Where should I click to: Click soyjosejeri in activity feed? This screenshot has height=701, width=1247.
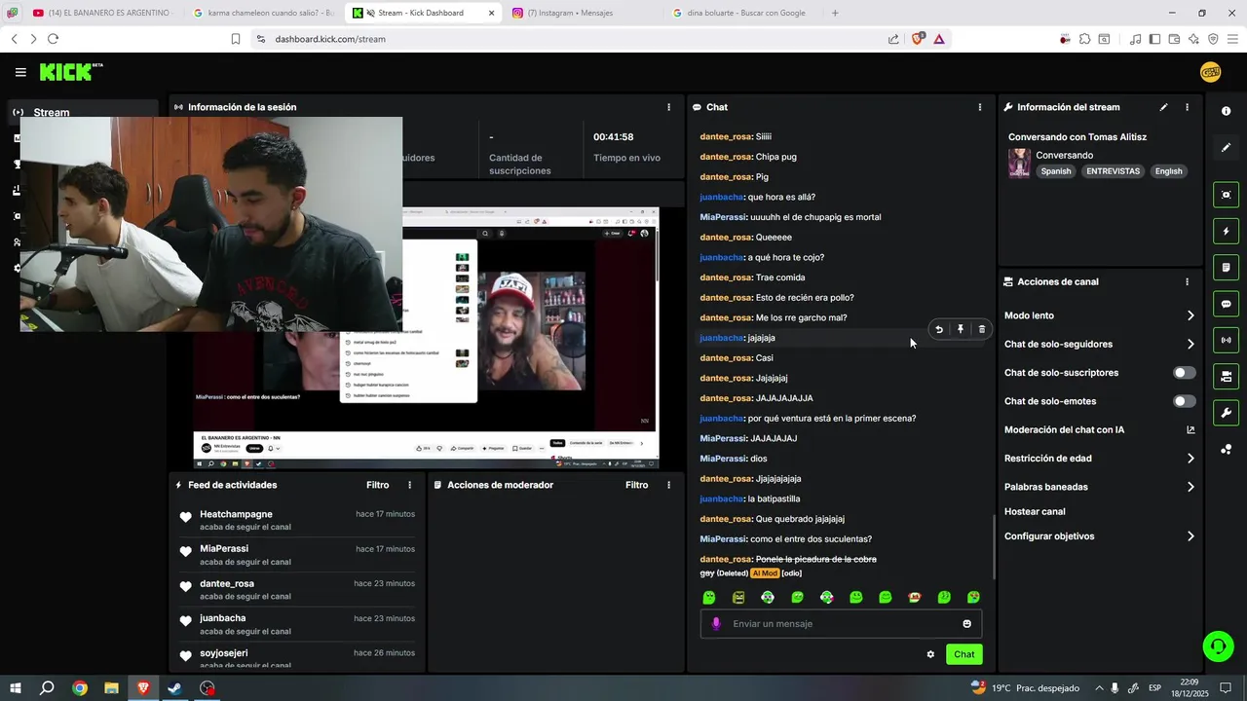point(223,653)
